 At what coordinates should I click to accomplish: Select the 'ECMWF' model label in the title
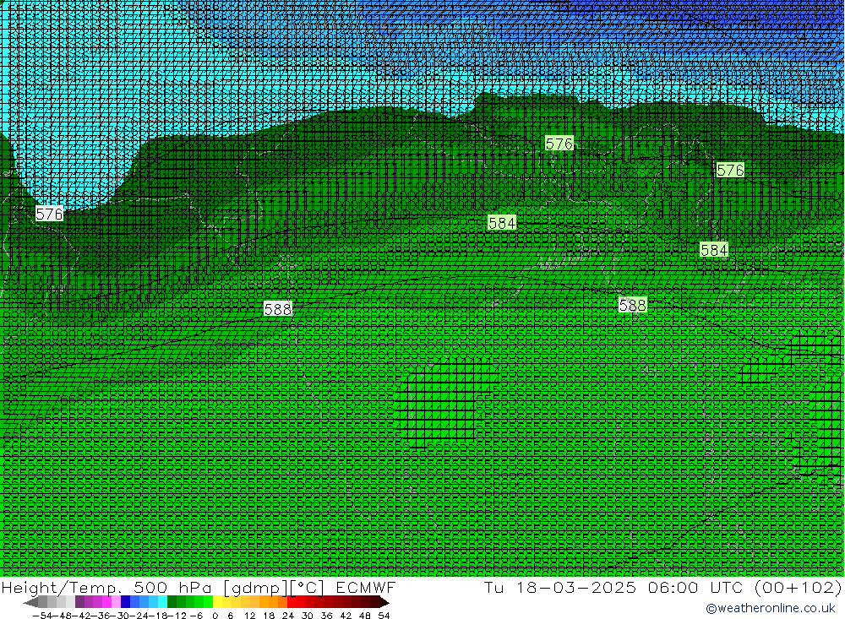(365, 587)
